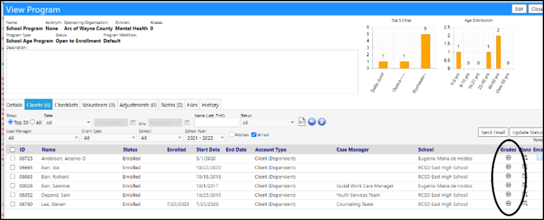The width and height of the screenshot is (544, 220).
Task: Switch to the Details tab
Action: 15,105
